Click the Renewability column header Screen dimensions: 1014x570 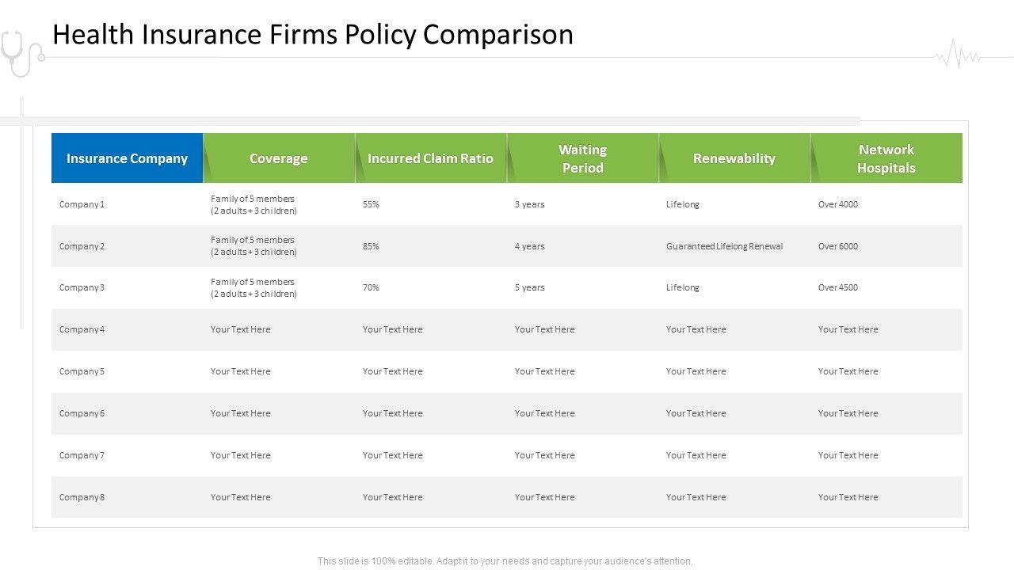(734, 158)
